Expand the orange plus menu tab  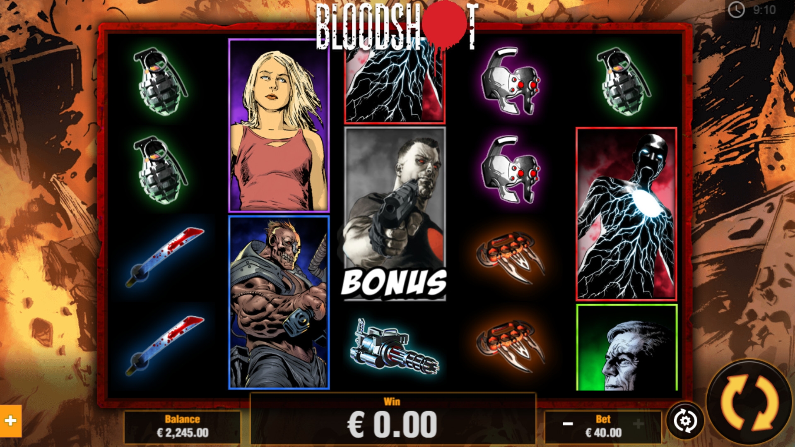pos(10,421)
